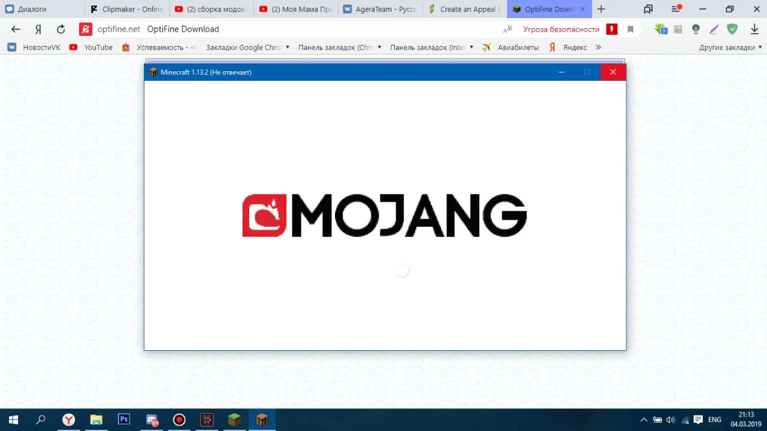Click the Minecraft window title bar icon

(153, 72)
